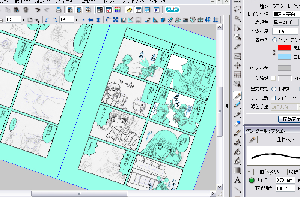Check the レイヤー化 sub ruler checkbox
Image resolution: width=300 pixels, height=197 pixels.
pos(273,98)
